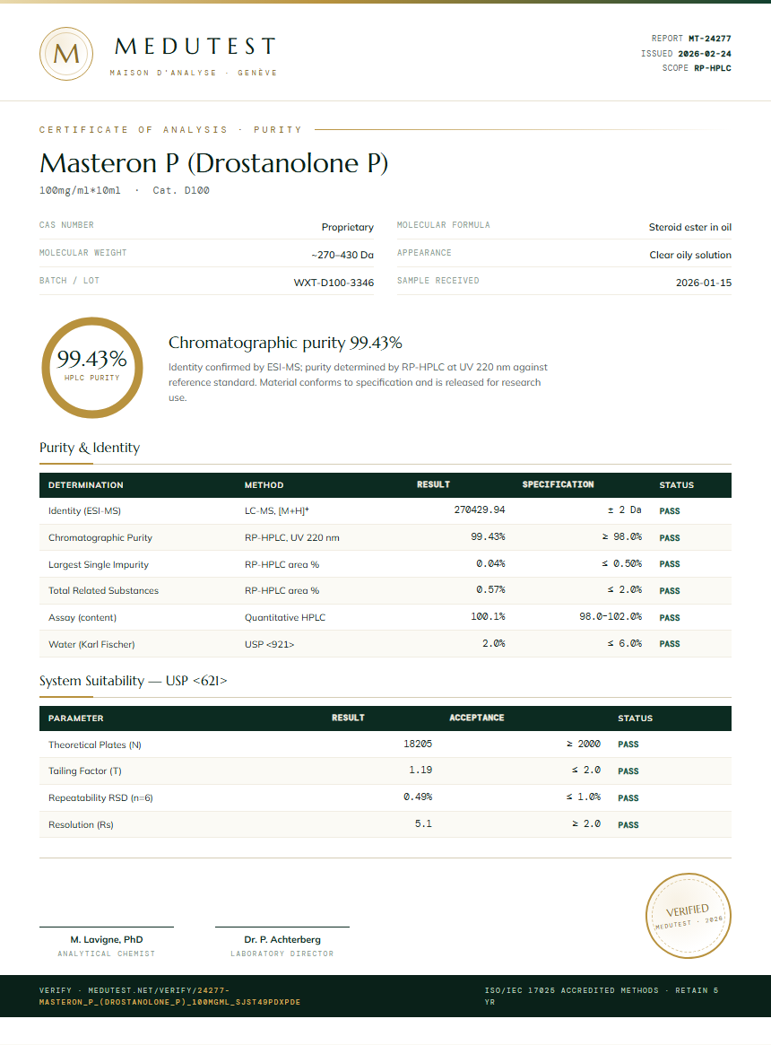
Task: Click signatory name M. Lavigne, PhD
Action: (x=107, y=940)
